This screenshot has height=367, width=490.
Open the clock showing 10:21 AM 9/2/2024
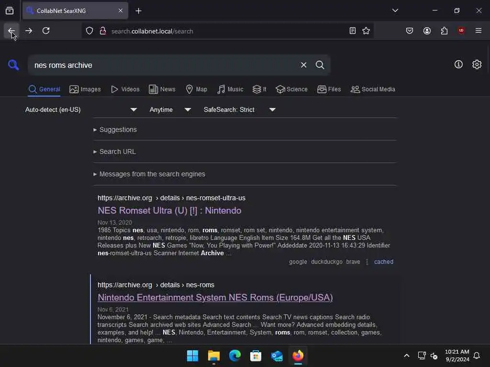point(457,356)
